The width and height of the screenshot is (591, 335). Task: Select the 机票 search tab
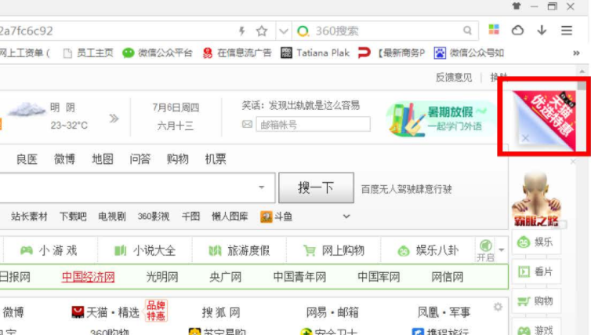[x=216, y=159]
